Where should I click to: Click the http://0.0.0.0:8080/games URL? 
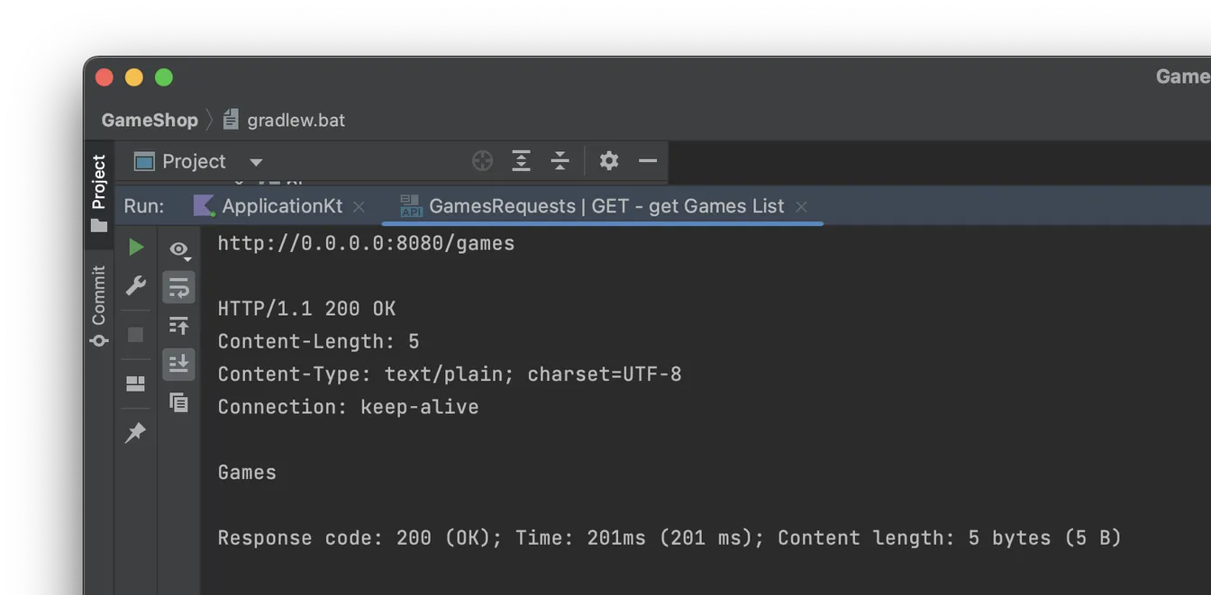tap(367, 243)
